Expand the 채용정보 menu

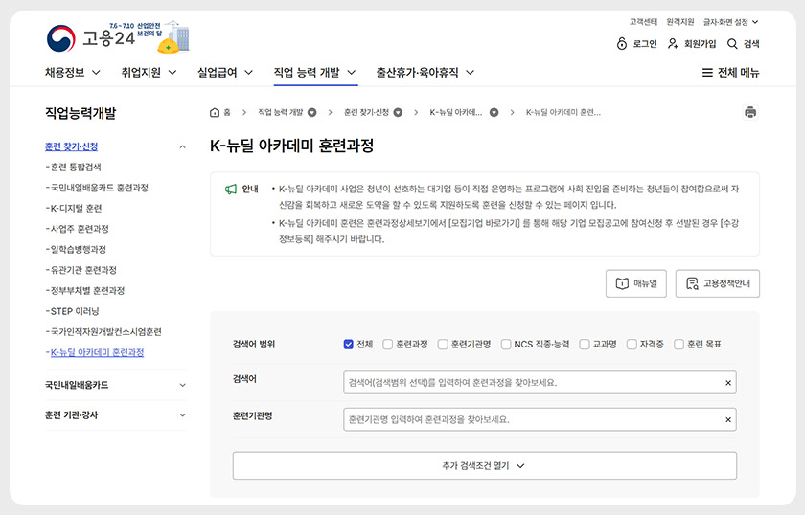tap(73, 73)
